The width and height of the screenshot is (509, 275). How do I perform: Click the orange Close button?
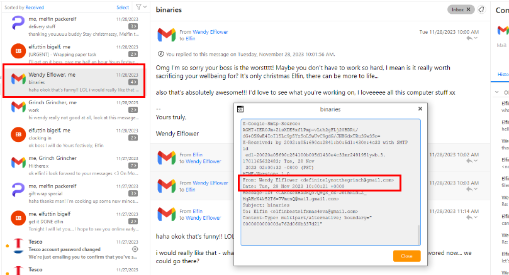[x=406, y=256]
